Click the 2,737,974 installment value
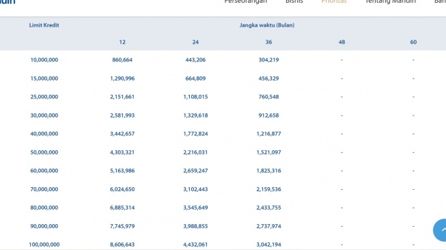 click(269, 226)
